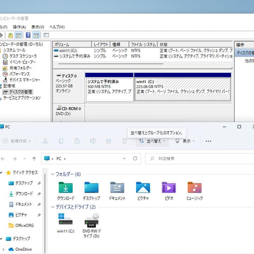Sort by the ボリューム column header
Screen dimensions: 254x254
tap(72, 44)
